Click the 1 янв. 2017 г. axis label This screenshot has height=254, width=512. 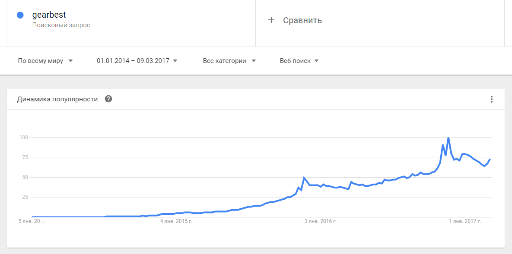[x=465, y=221]
